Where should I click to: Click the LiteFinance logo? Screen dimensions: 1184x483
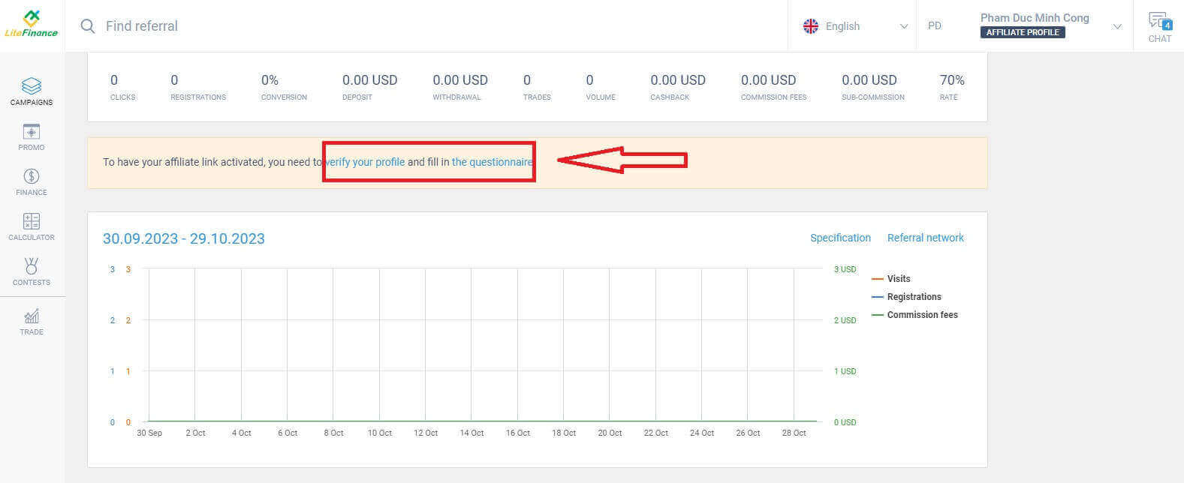coord(32,25)
